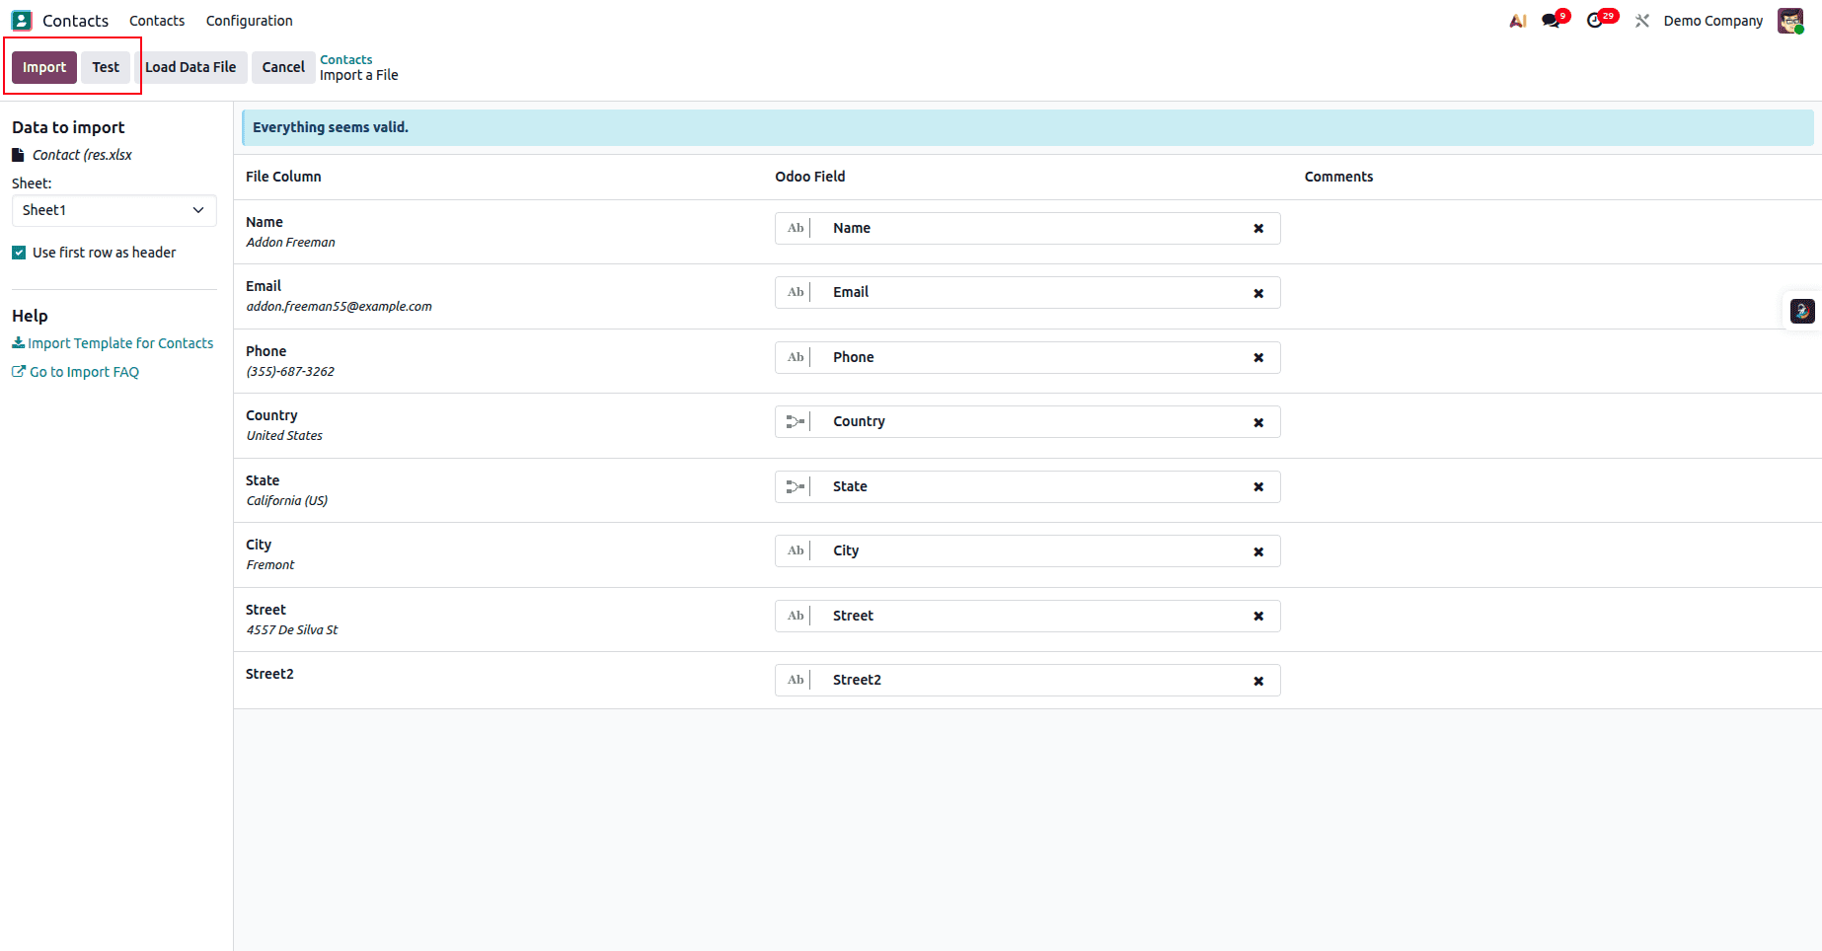The image size is (1822, 951).
Task: Click the Contacts breadcrumb near Import a File
Action: coord(345,58)
